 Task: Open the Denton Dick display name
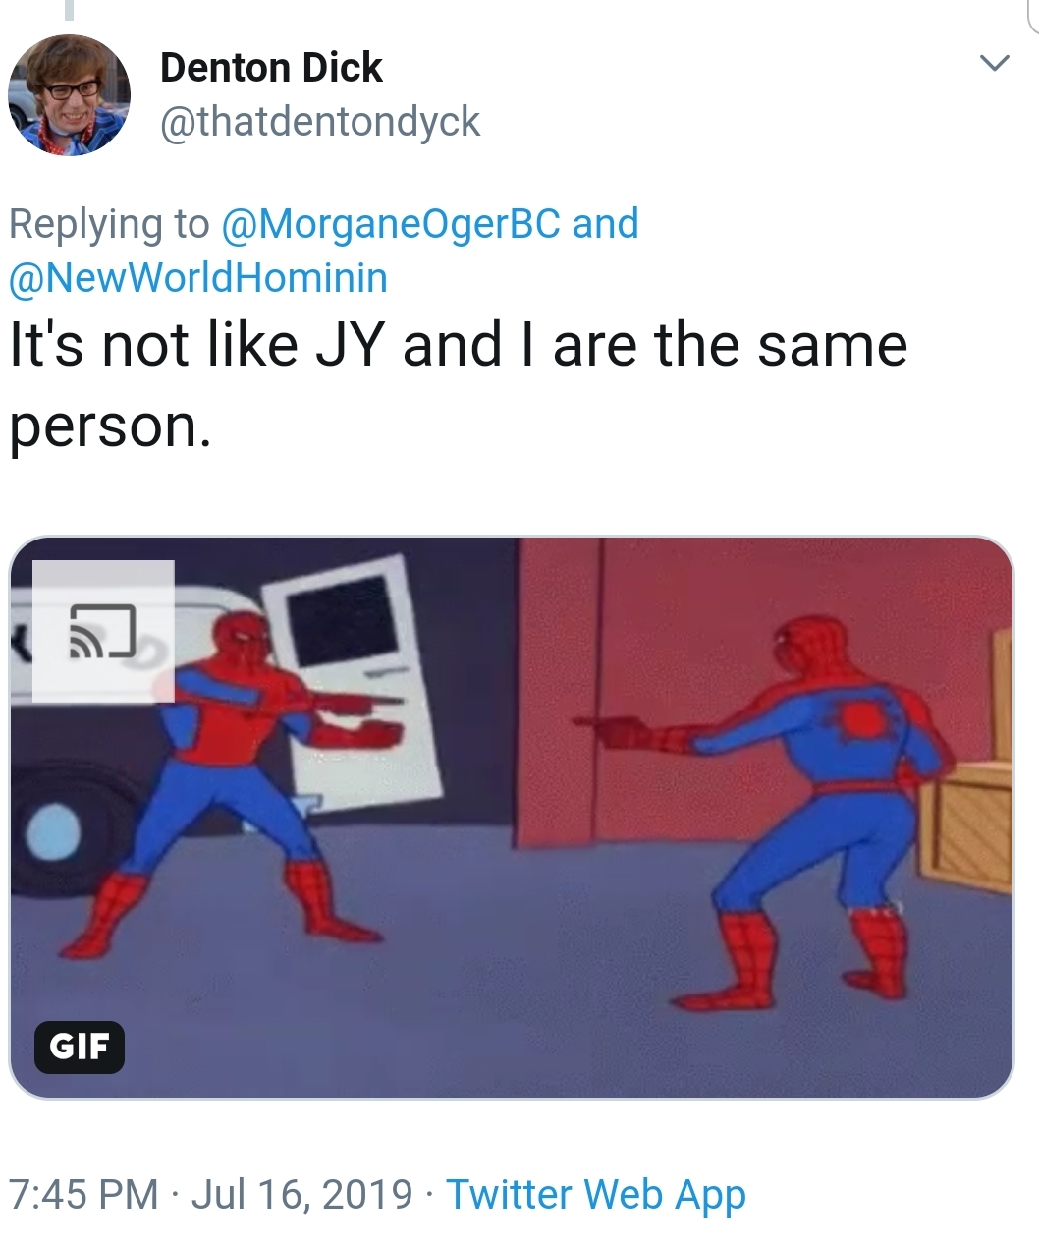coord(271,68)
